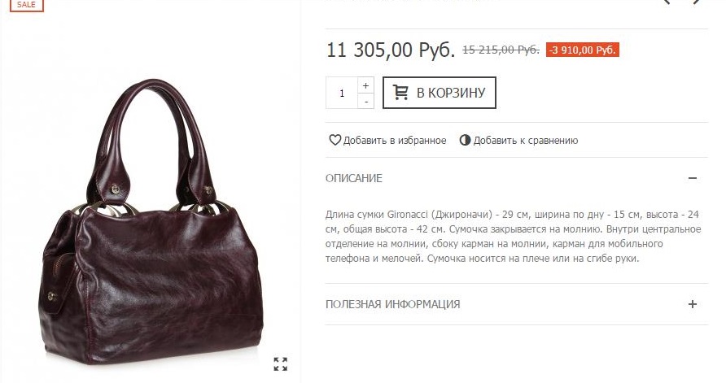
Task: Click the red -3 910,00 Руб. discount badge
Action: pyautogui.click(x=583, y=50)
